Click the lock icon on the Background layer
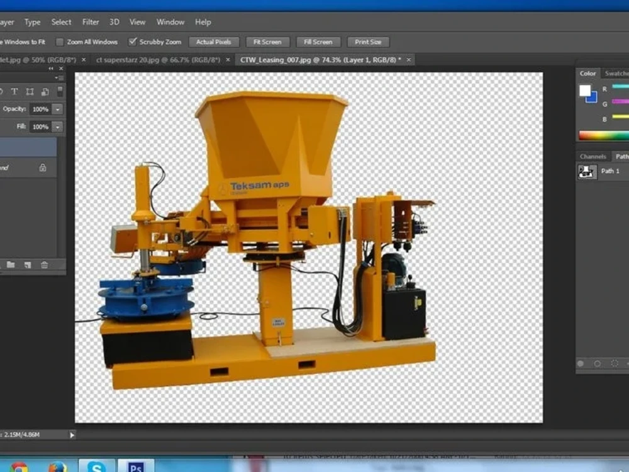The height and width of the screenshot is (472, 629). [43, 167]
